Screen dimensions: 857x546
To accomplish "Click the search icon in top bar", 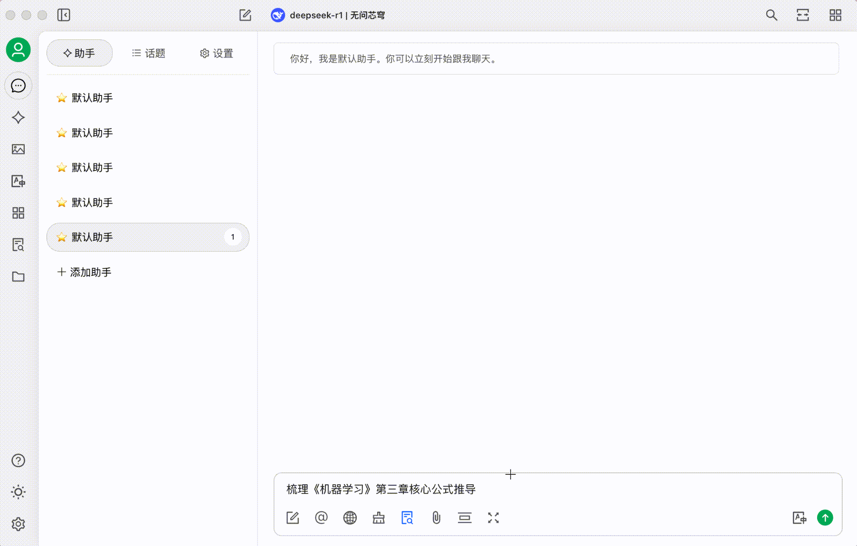I will coord(771,15).
